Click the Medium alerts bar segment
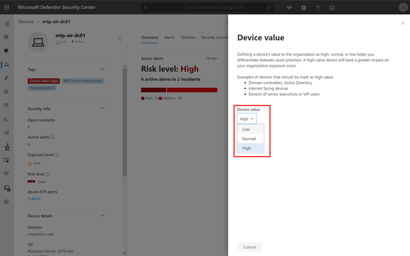The height and width of the screenshot is (256, 410). (x=192, y=90)
